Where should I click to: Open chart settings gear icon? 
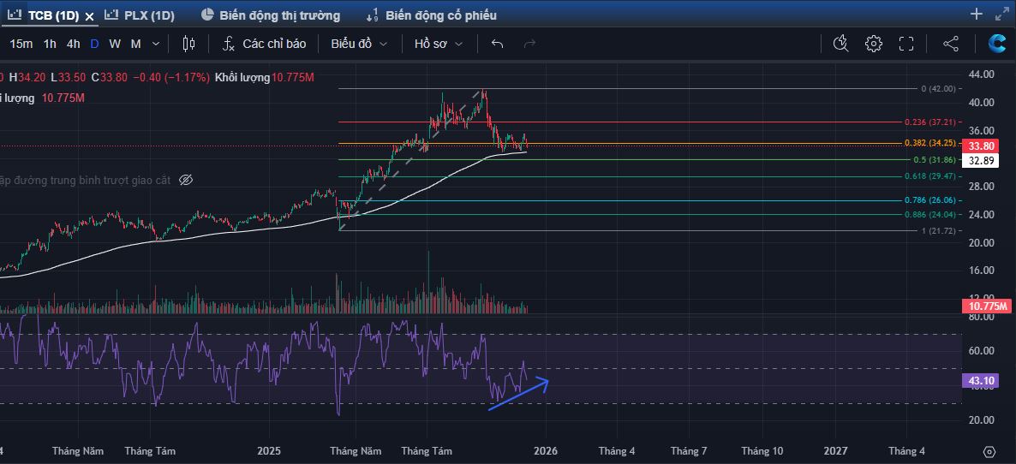874,44
